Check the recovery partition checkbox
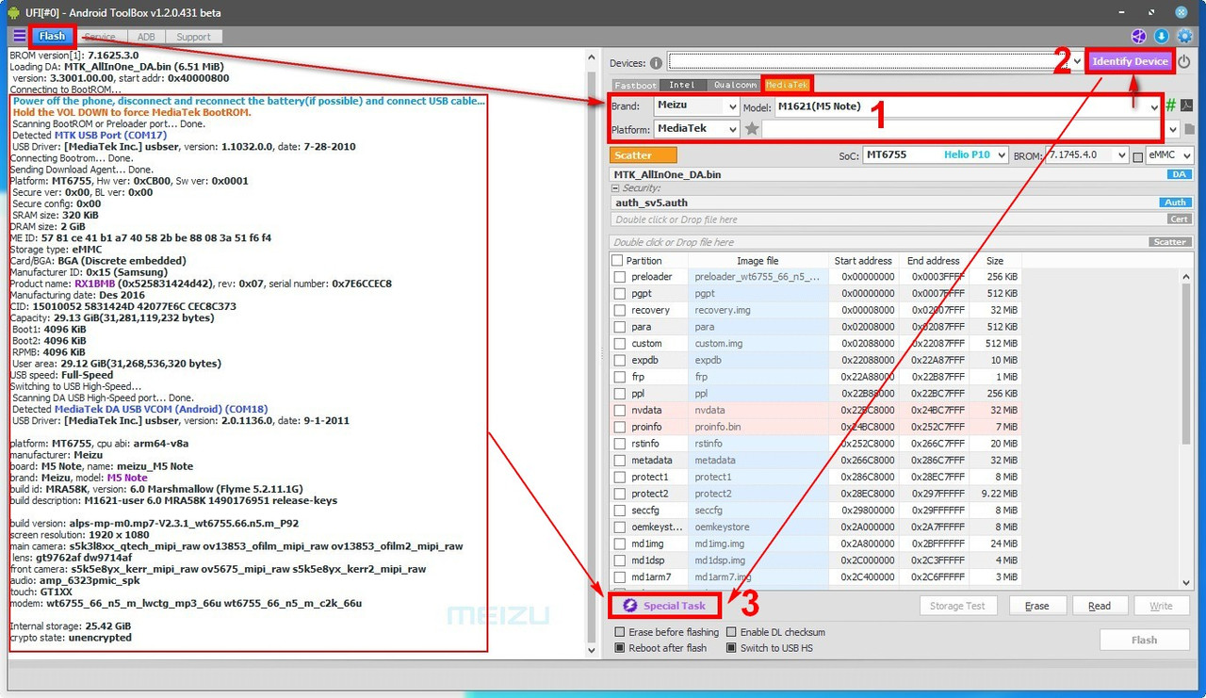This screenshot has height=698, width=1206. [620, 311]
